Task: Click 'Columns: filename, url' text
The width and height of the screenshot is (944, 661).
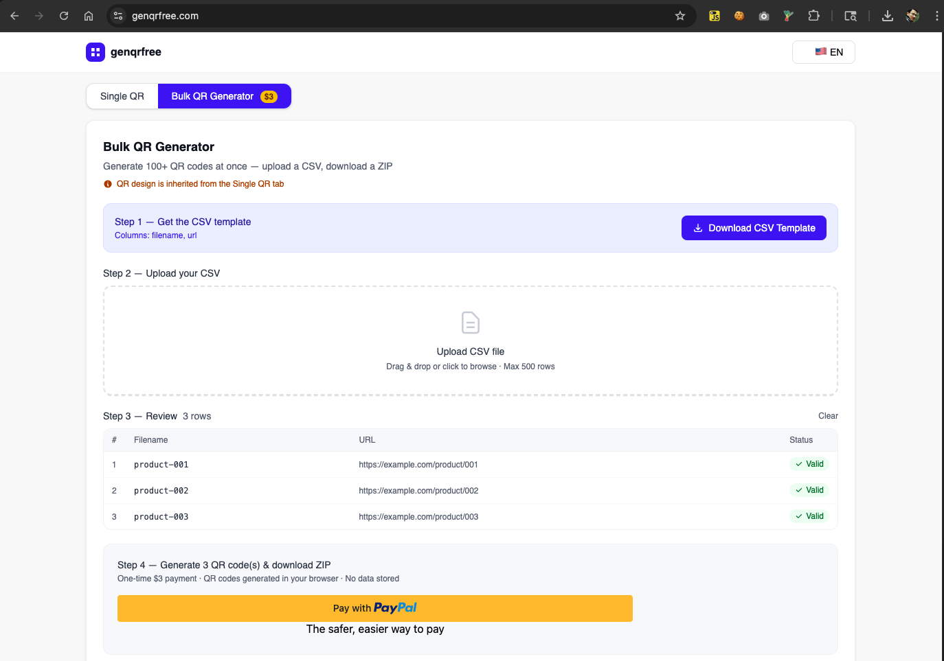Action: [x=156, y=235]
